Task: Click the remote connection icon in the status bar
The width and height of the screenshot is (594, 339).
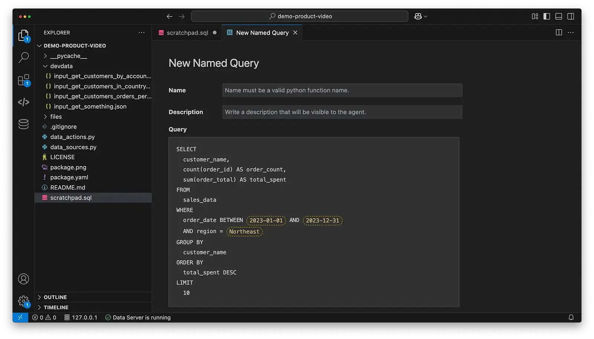Action: [x=20, y=317]
